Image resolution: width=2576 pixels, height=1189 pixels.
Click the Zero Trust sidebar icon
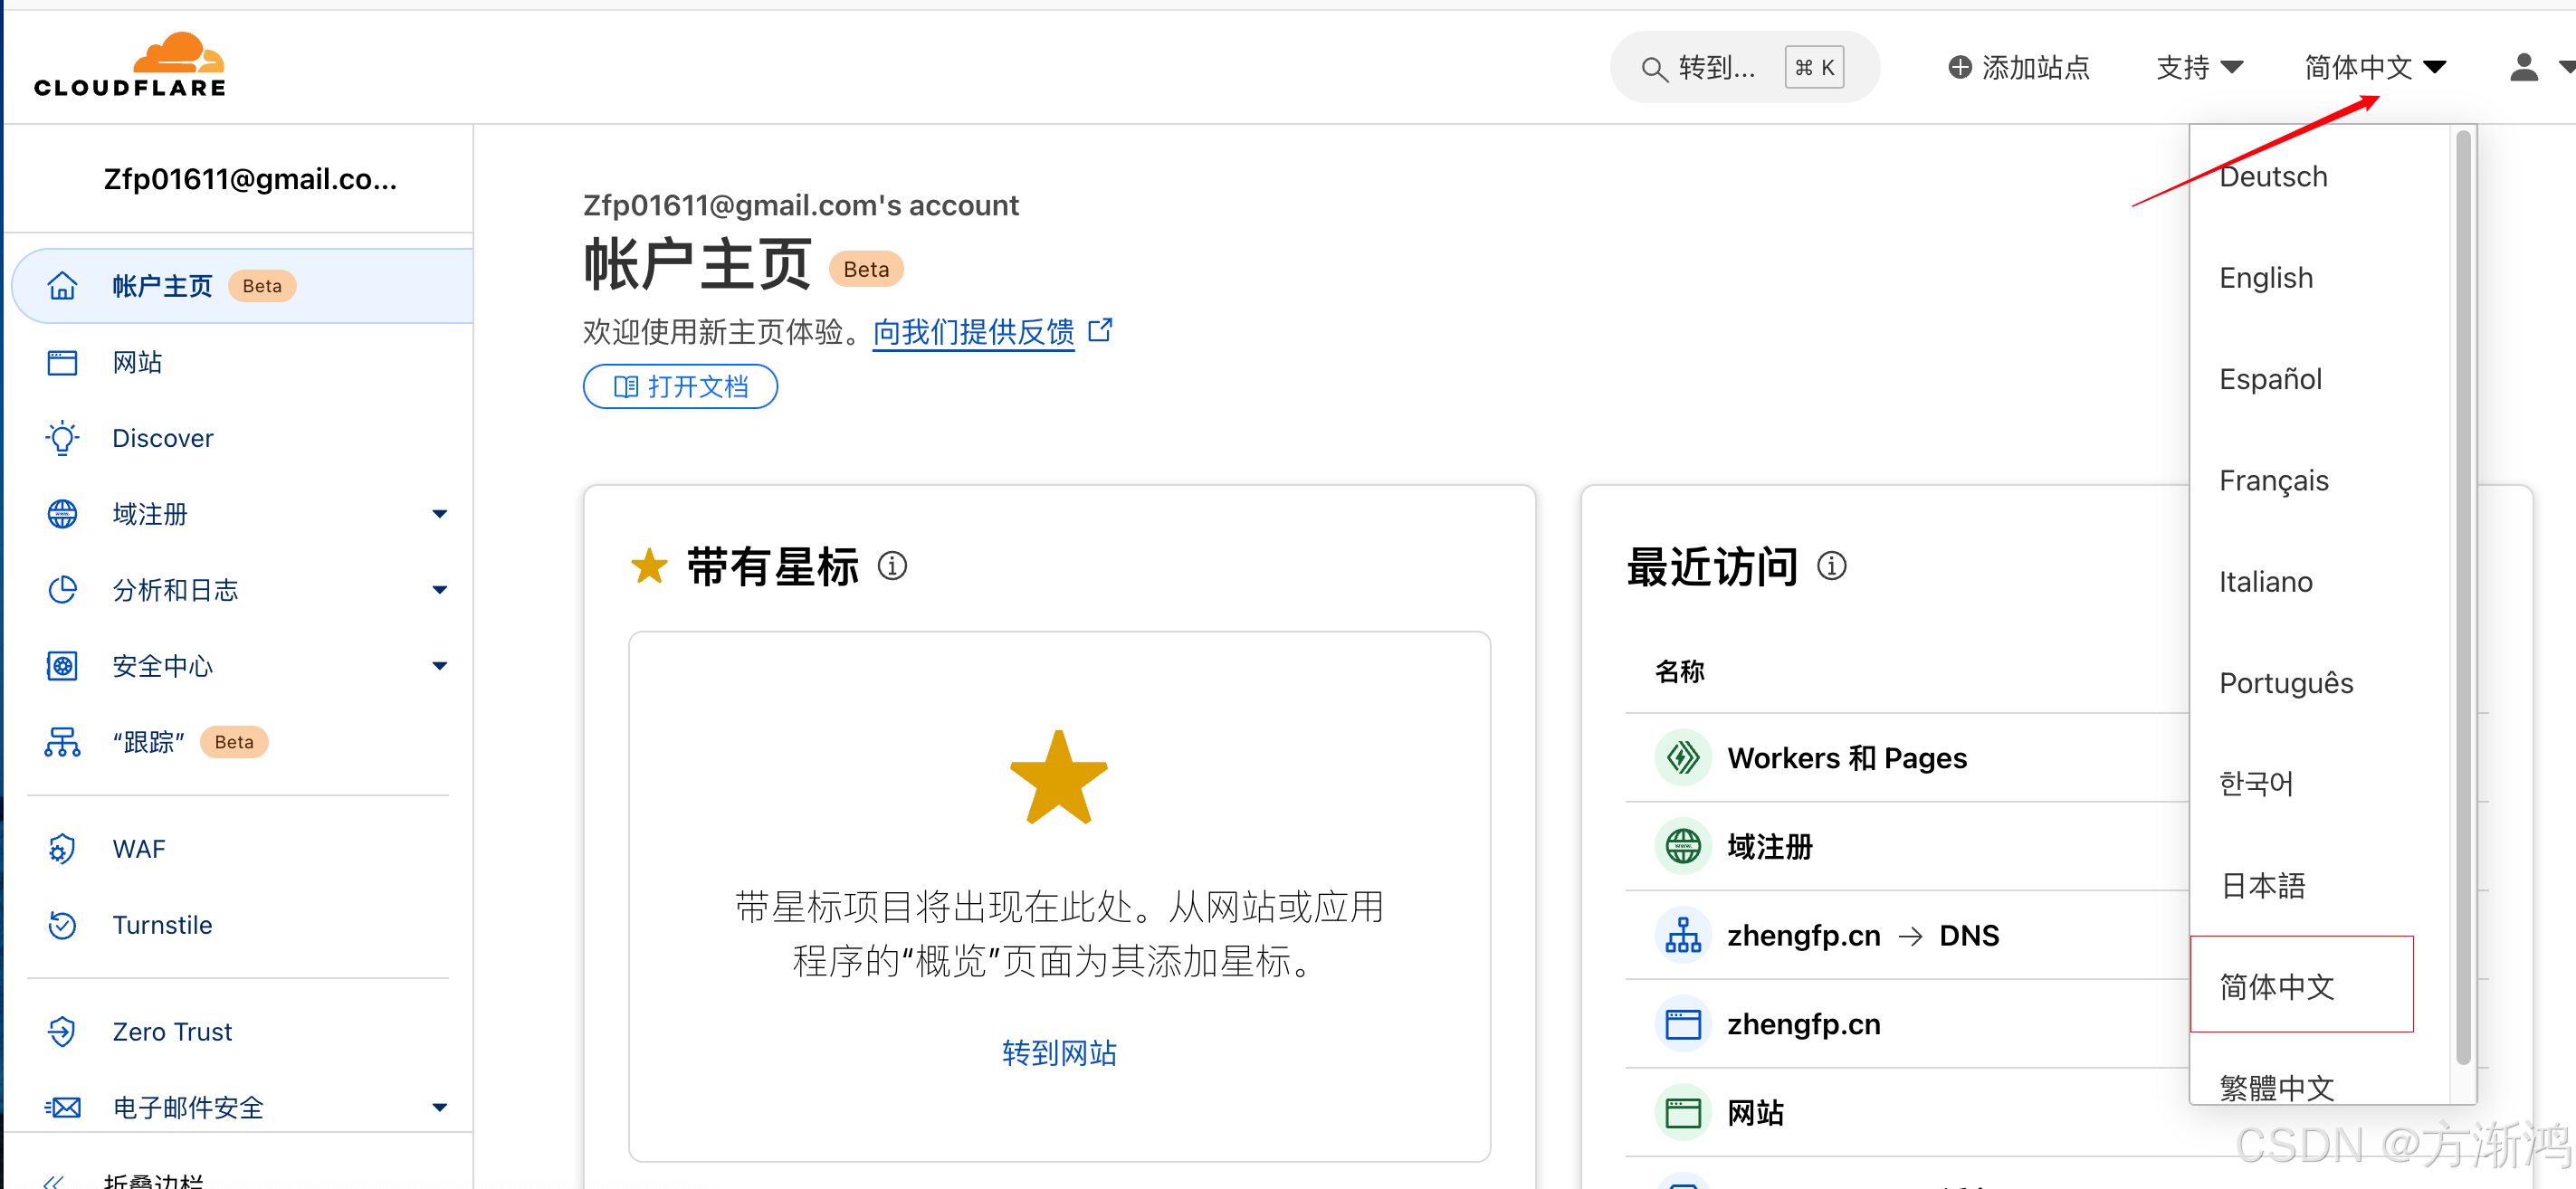pos(62,1031)
